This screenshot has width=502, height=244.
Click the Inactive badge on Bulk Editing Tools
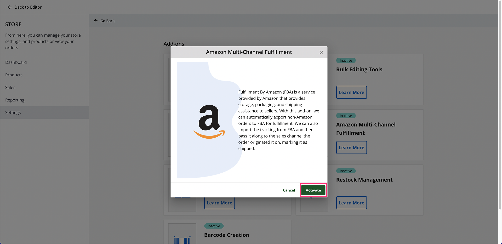click(346, 60)
